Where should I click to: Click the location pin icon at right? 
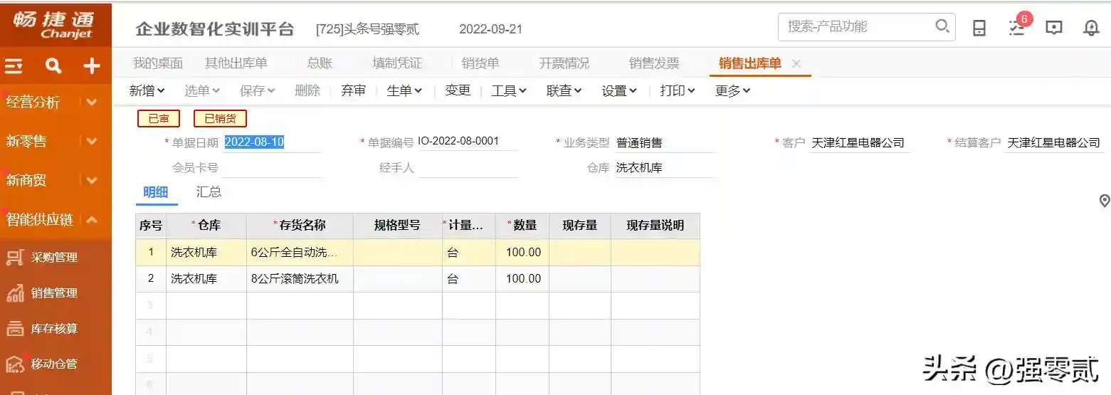point(1104,201)
